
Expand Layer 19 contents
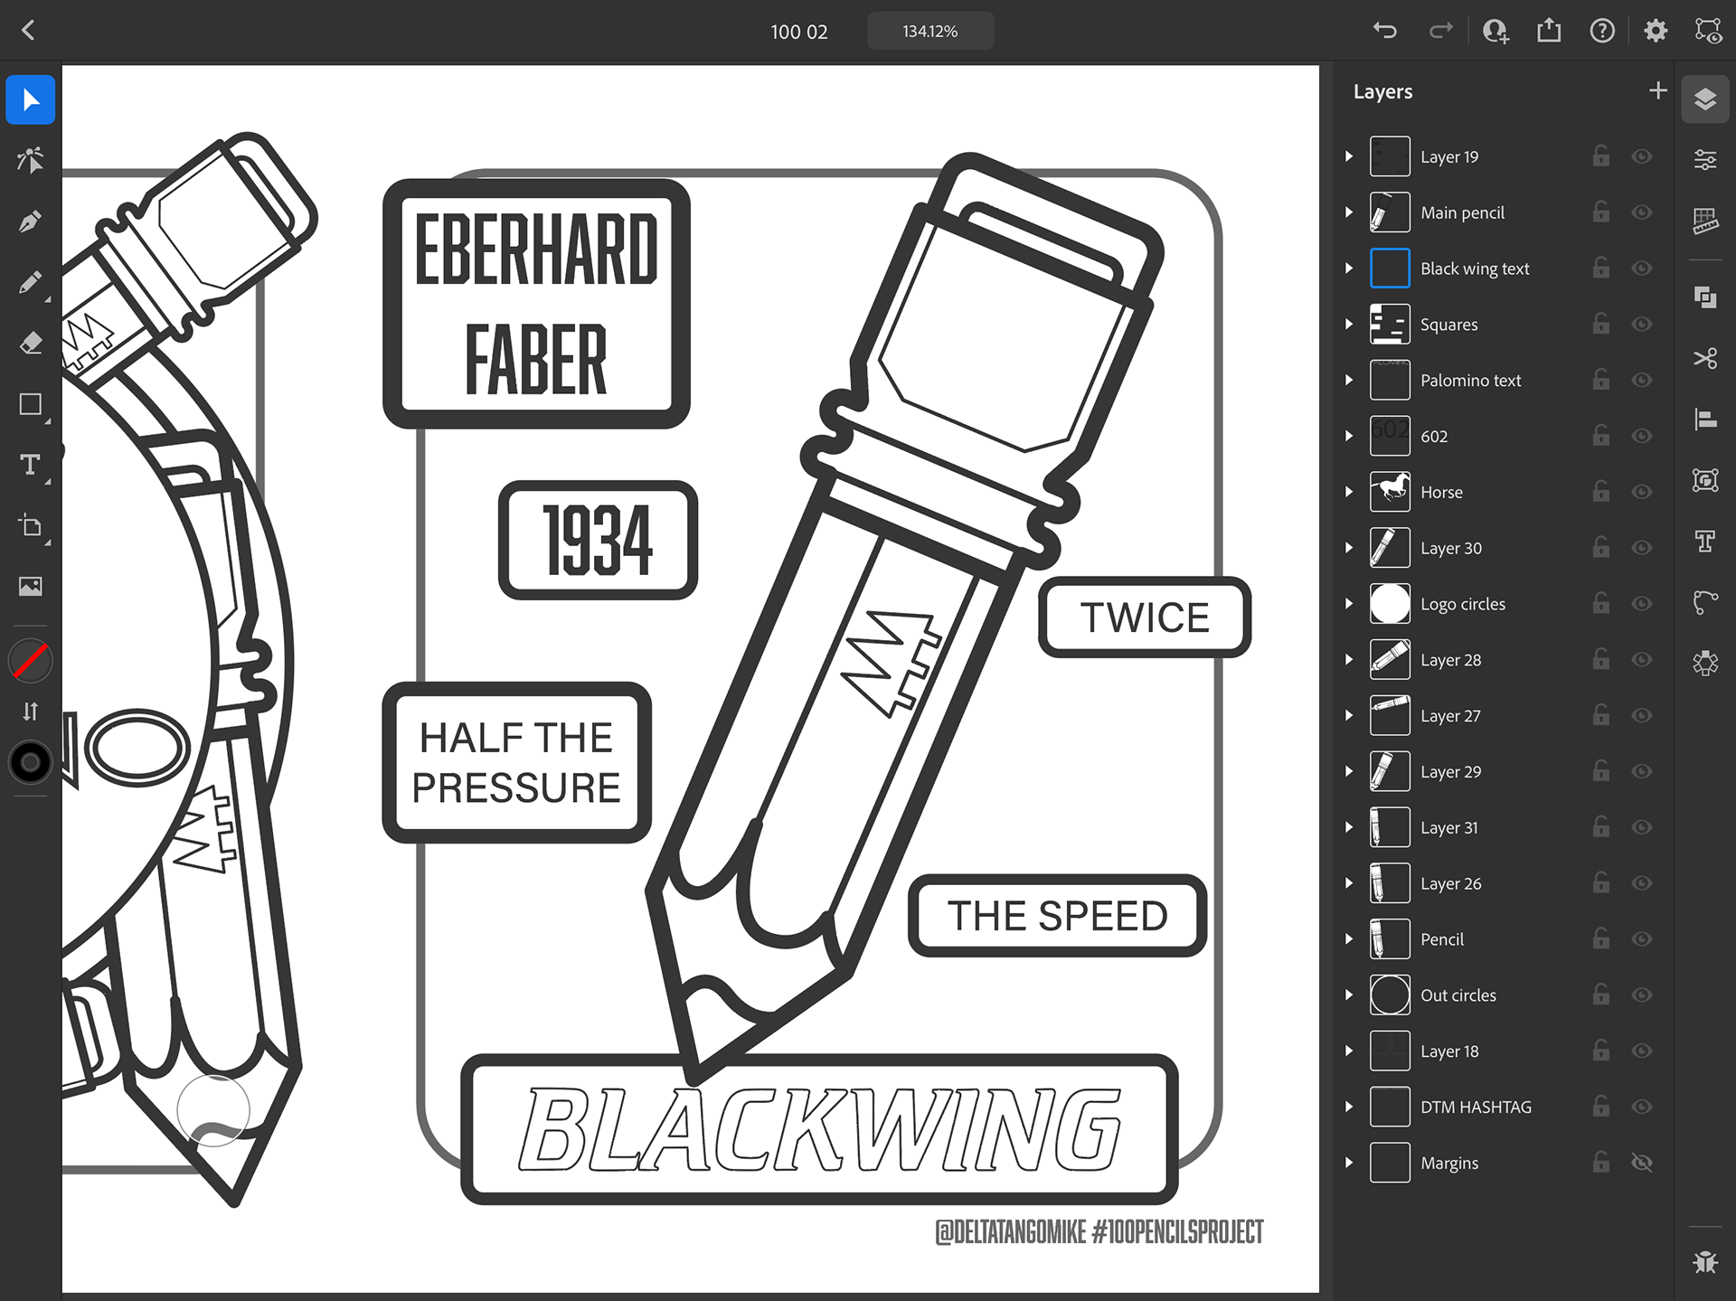[1349, 156]
